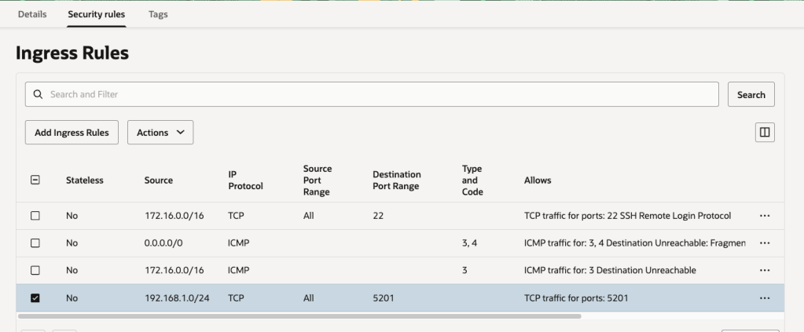Viewport: 804px width, 332px height.
Task: Toggle the select-all checkbox in the table header
Action: click(x=35, y=180)
